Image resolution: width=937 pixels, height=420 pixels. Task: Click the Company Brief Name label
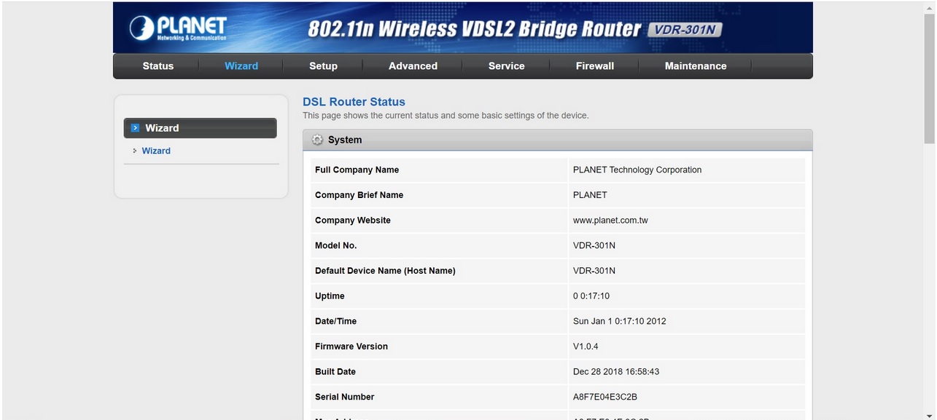(x=359, y=195)
